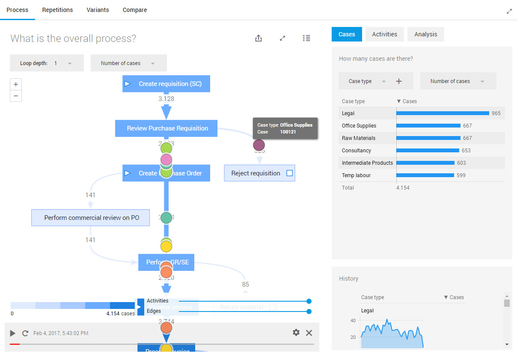Open the legend list icon above the diagram
The image size is (517, 353).
[x=306, y=38]
